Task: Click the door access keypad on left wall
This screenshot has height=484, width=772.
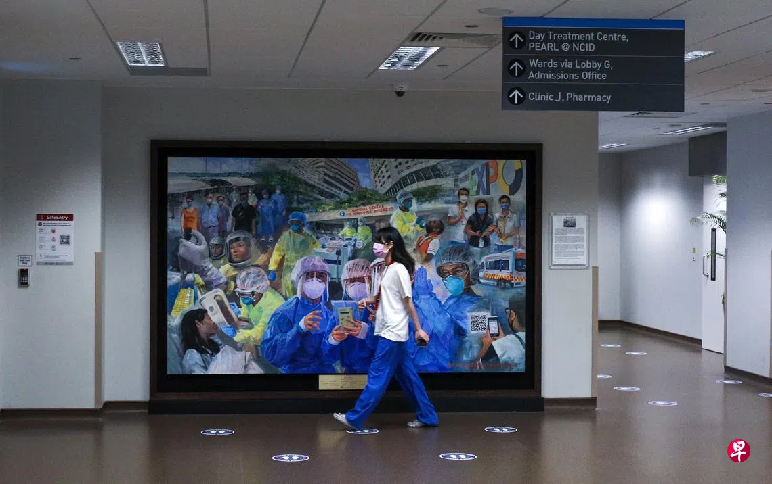Action: click(x=24, y=277)
